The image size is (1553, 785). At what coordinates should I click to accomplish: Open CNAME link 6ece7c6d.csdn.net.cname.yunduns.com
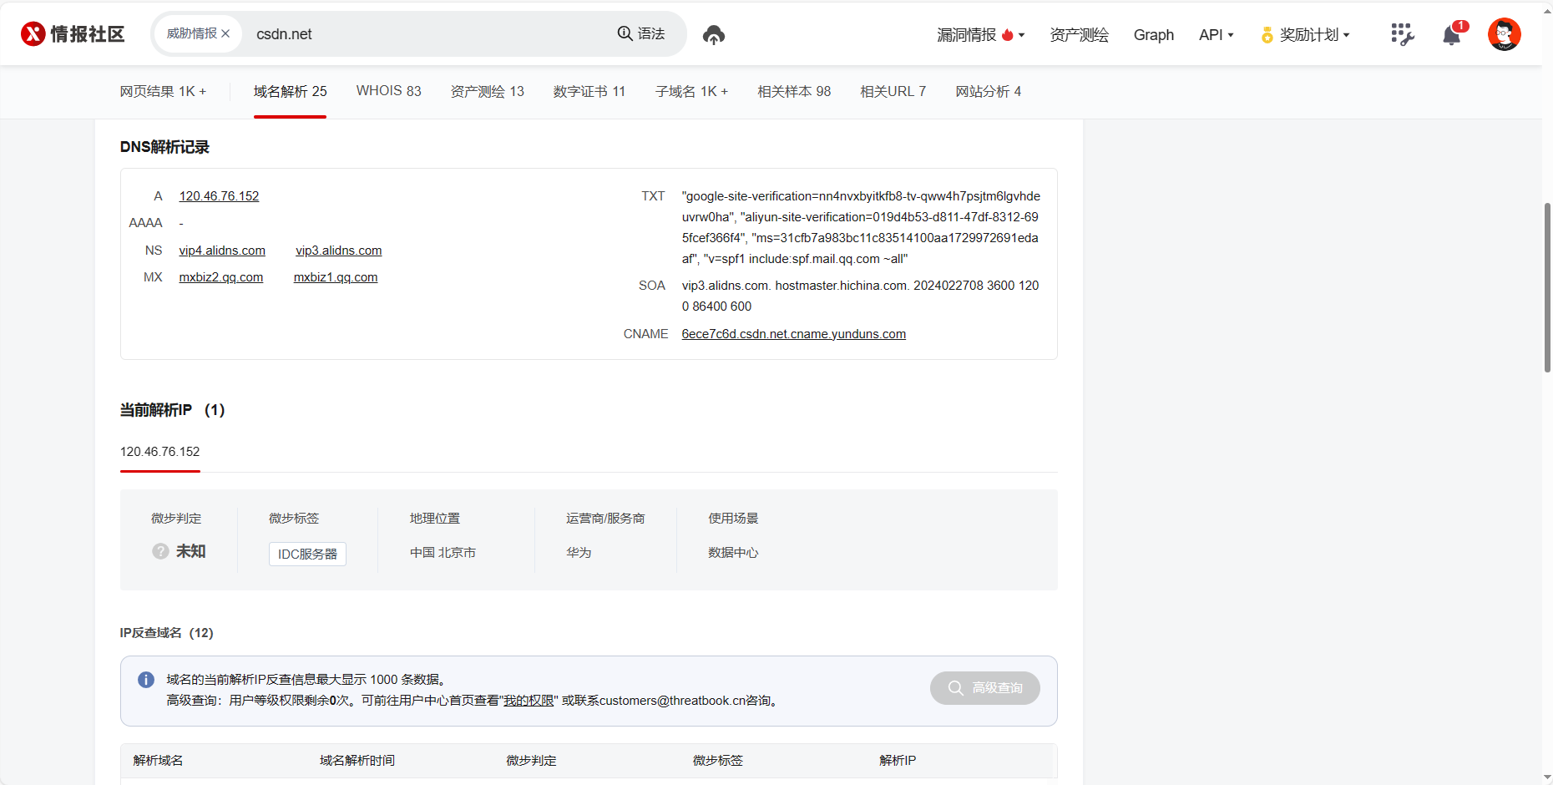tap(794, 334)
